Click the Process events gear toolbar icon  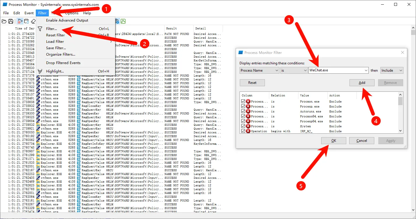117,21
